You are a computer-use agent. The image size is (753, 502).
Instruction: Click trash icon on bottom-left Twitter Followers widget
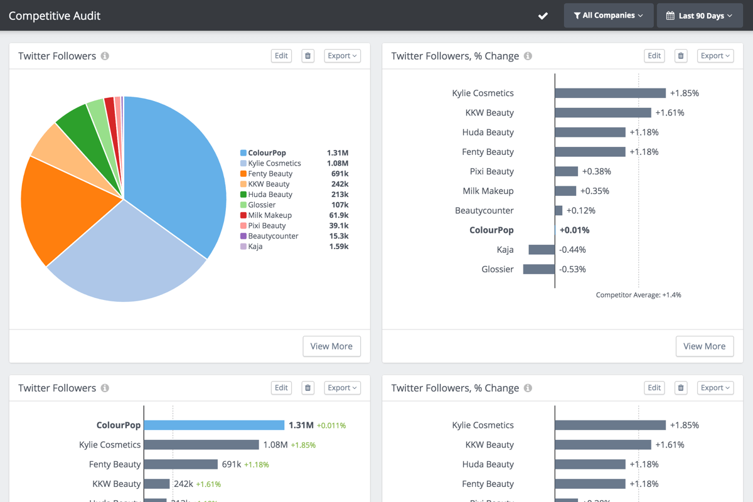pos(307,388)
